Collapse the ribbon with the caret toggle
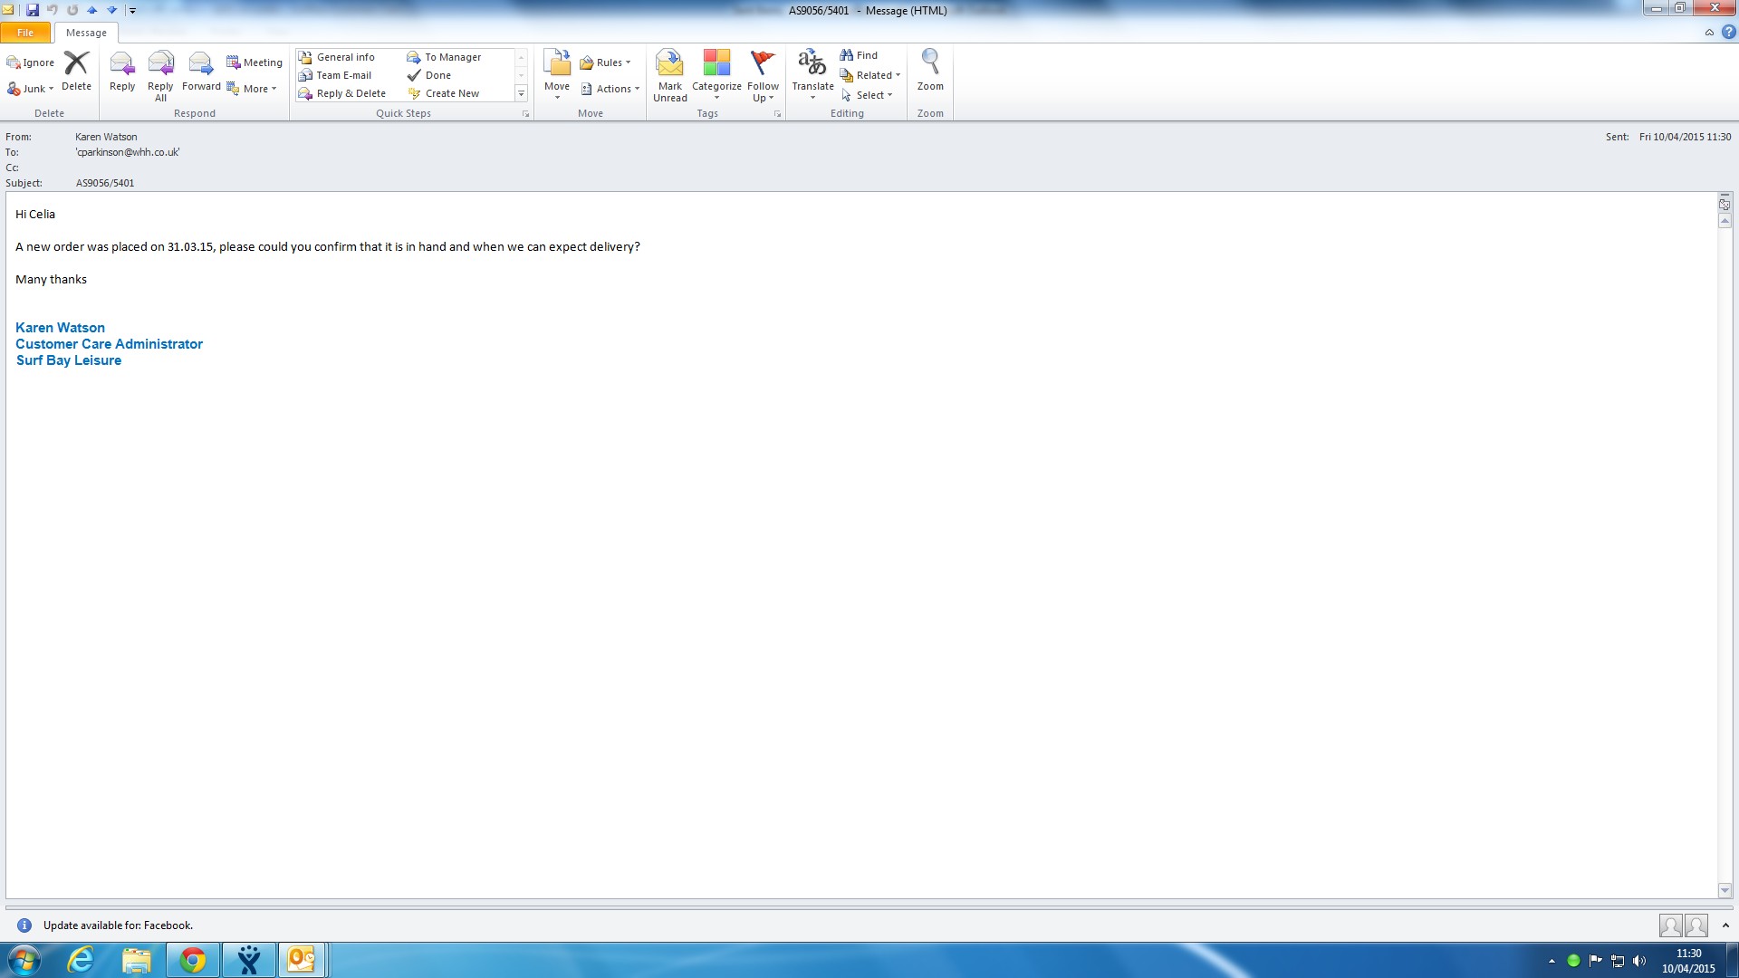Viewport: 1739px width, 978px height. tap(1709, 33)
